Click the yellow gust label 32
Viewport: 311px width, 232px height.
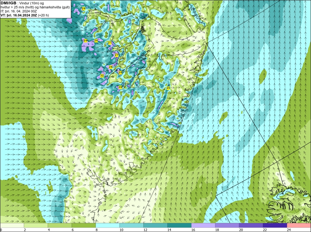102,75
